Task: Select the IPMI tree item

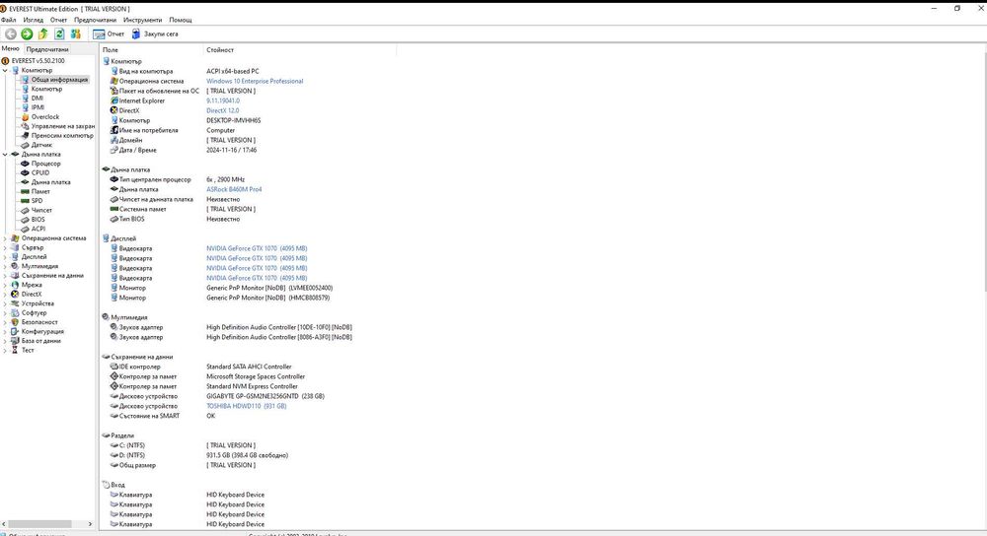Action: tap(38, 107)
